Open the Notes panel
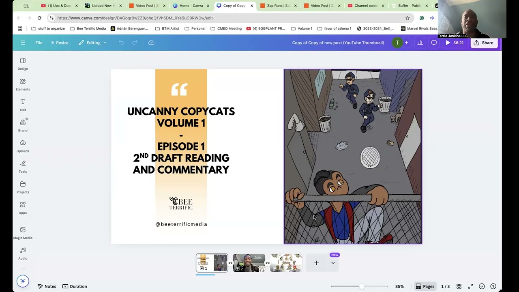 tap(47, 286)
